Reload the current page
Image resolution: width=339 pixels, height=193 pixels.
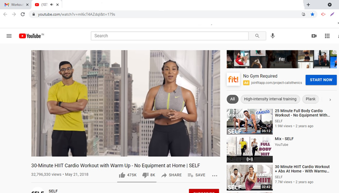pyautogui.click(x=23, y=14)
